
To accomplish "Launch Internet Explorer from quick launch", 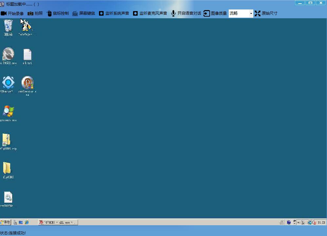I will pyautogui.click(x=27, y=223).
